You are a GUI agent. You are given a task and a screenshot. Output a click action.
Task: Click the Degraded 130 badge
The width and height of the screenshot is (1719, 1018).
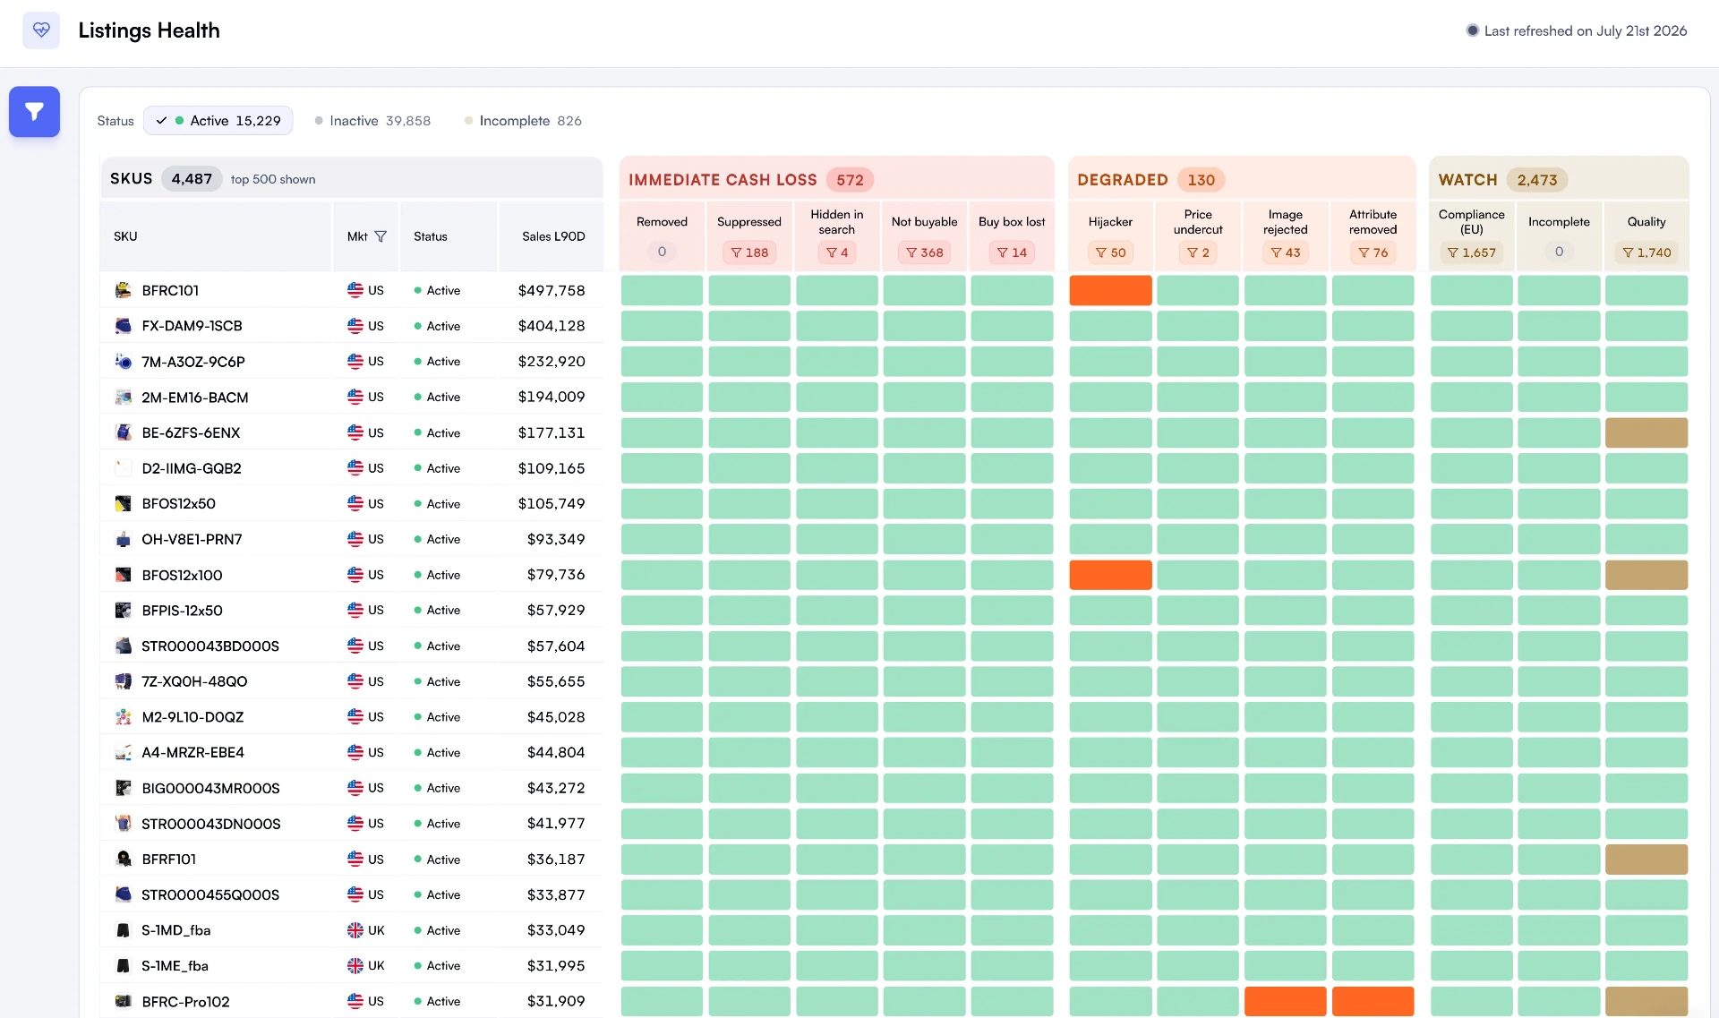pyautogui.click(x=1201, y=180)
